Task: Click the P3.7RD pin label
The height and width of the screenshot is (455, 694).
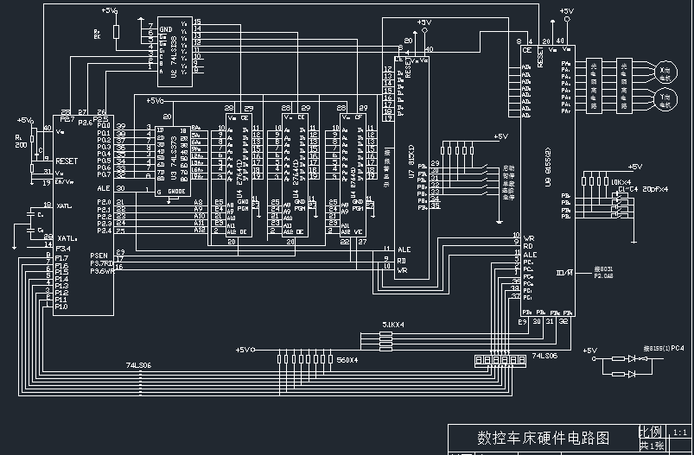Action: point(102,263)
